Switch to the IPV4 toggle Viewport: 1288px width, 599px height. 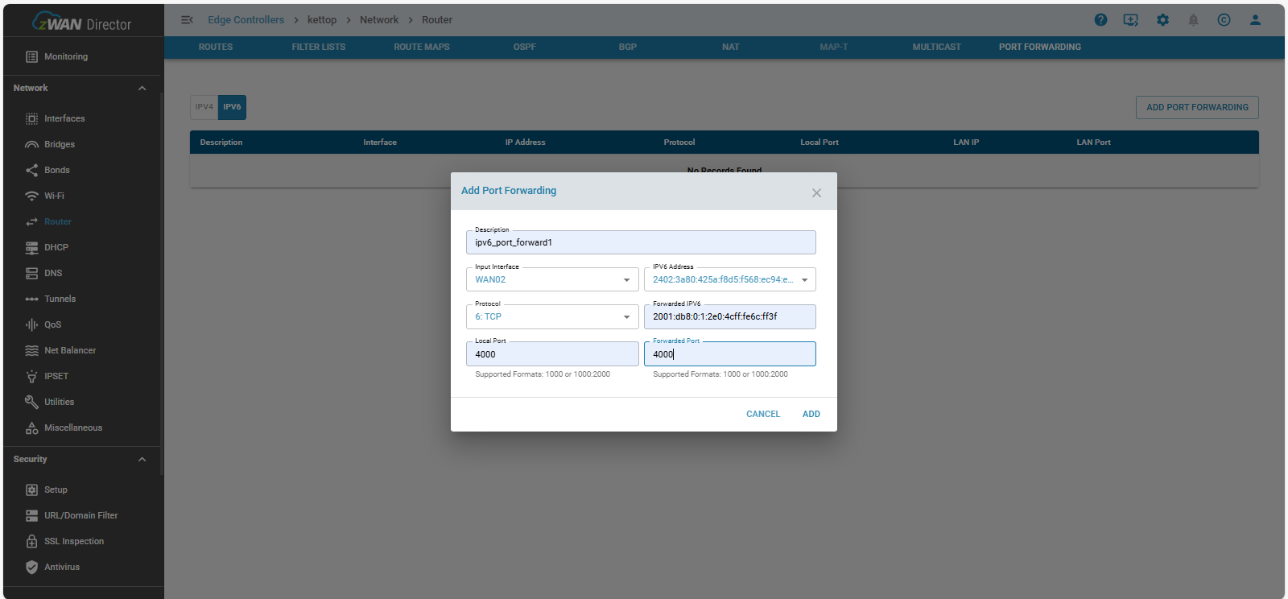[204, 107]
